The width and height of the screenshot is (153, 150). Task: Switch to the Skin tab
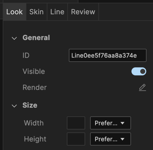36,12
